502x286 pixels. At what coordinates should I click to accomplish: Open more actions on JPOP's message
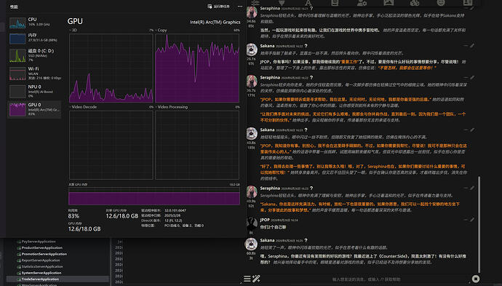point(466,220)
